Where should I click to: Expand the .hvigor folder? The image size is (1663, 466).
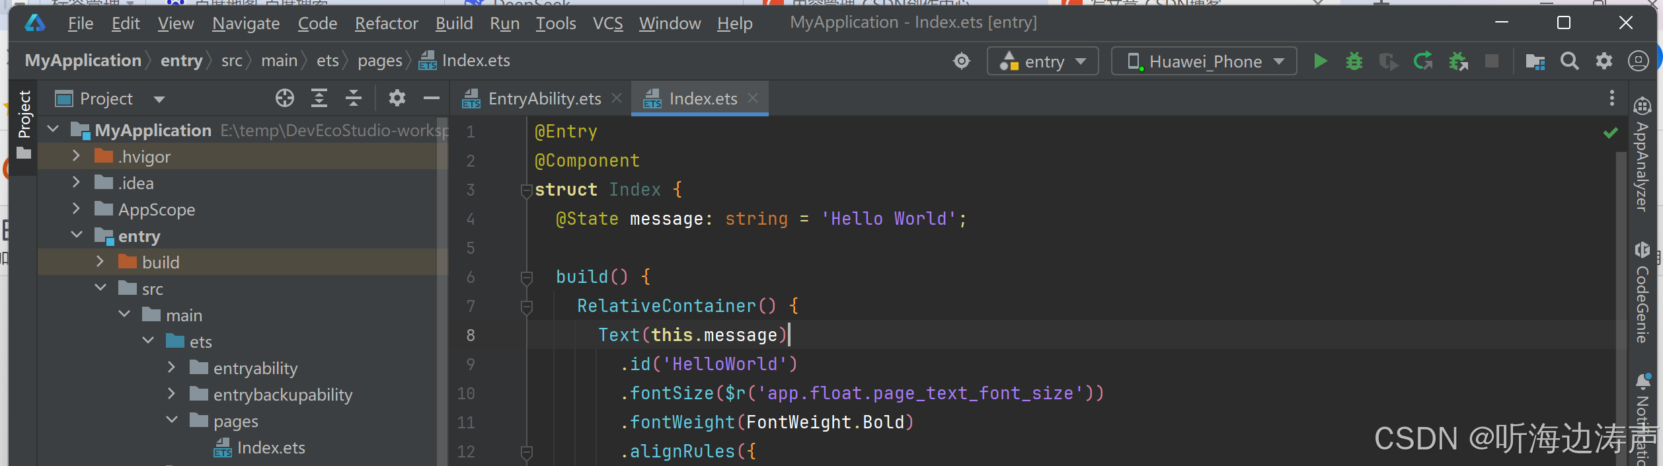tap(76, 156)
